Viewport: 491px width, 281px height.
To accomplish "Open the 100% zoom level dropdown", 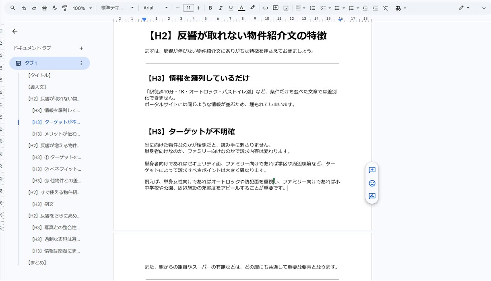I will click(82, 8).
